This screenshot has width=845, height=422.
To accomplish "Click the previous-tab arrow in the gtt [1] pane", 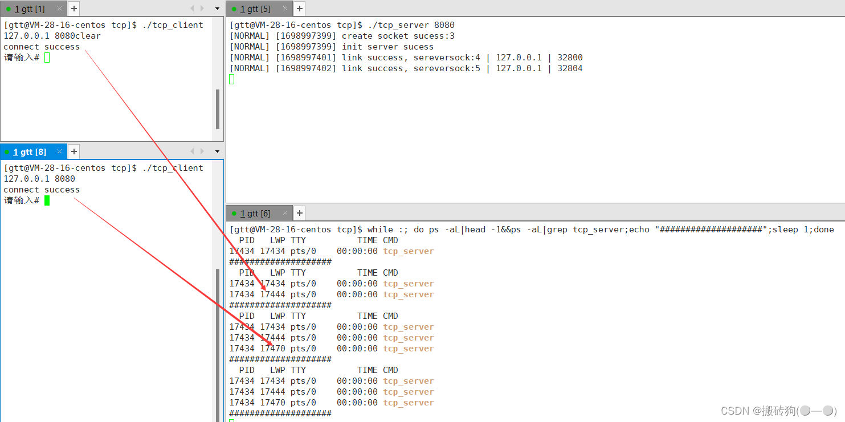I will click(192, 9).
